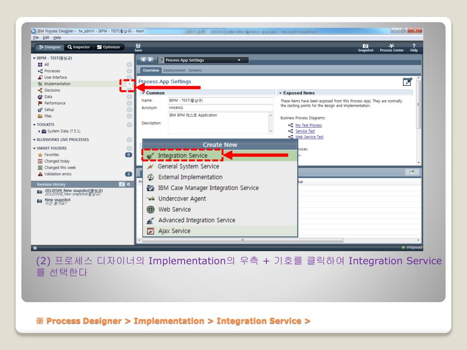Open the Edit menu
This screenshot has height=350, width=467.
click(x=46, y=37)
